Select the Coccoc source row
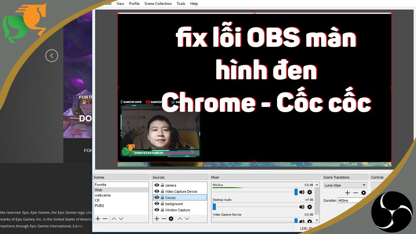This screenshot has height=234, width=416. point(180,198)
